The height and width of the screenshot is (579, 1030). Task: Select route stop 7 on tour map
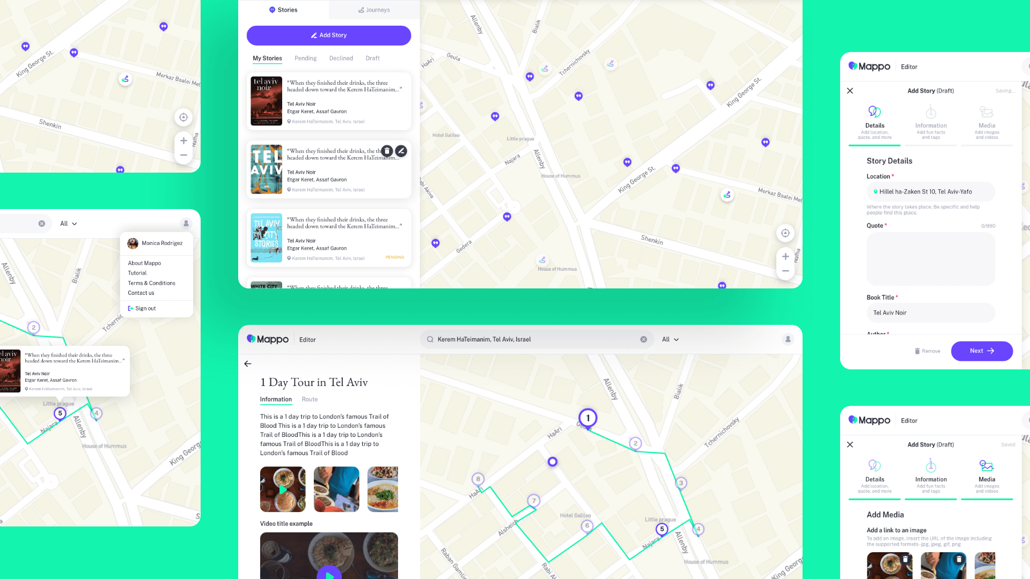533,501
